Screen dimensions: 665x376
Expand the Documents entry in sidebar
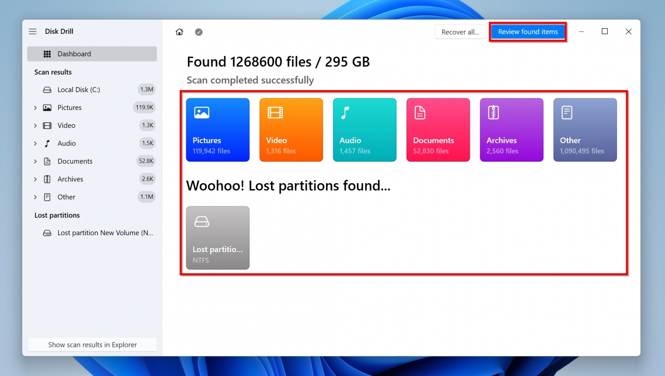[36, 161]
